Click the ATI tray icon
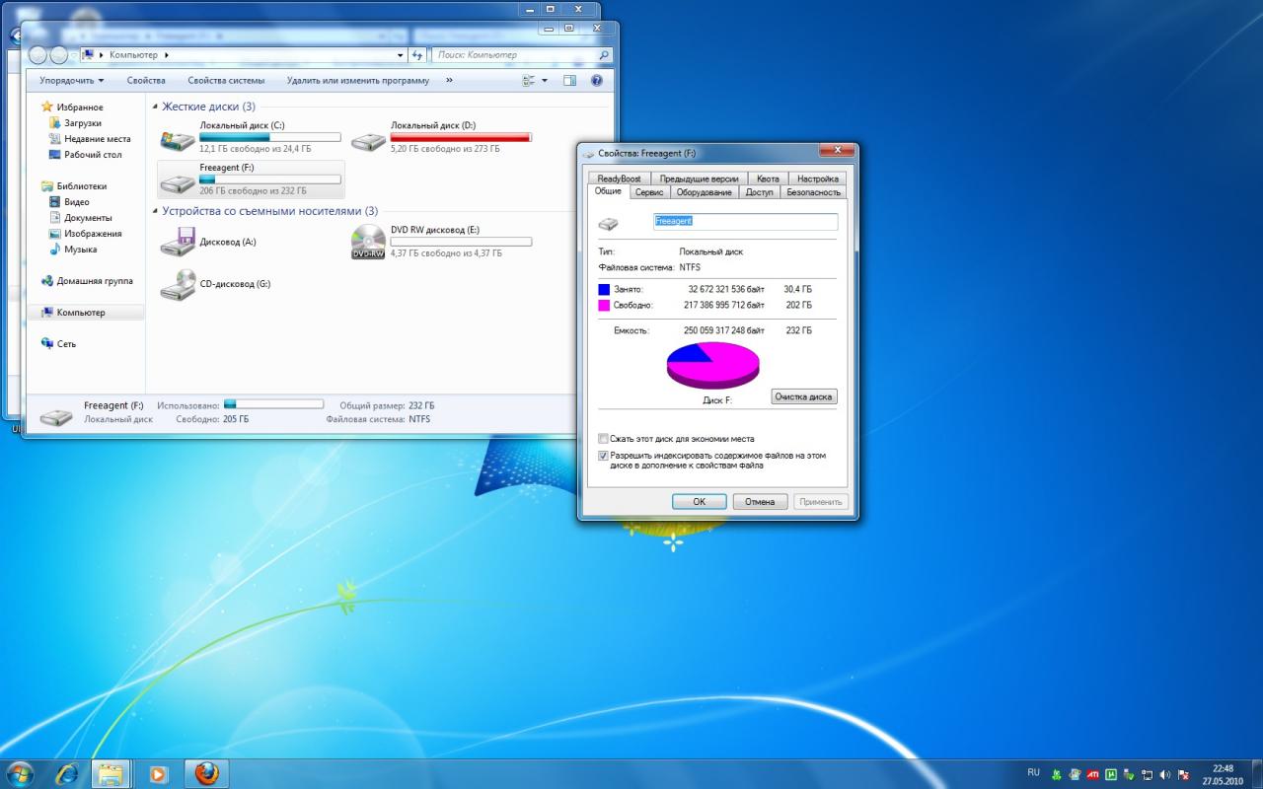Viewport: 1263px width, 789px height. pos(1092,774)
